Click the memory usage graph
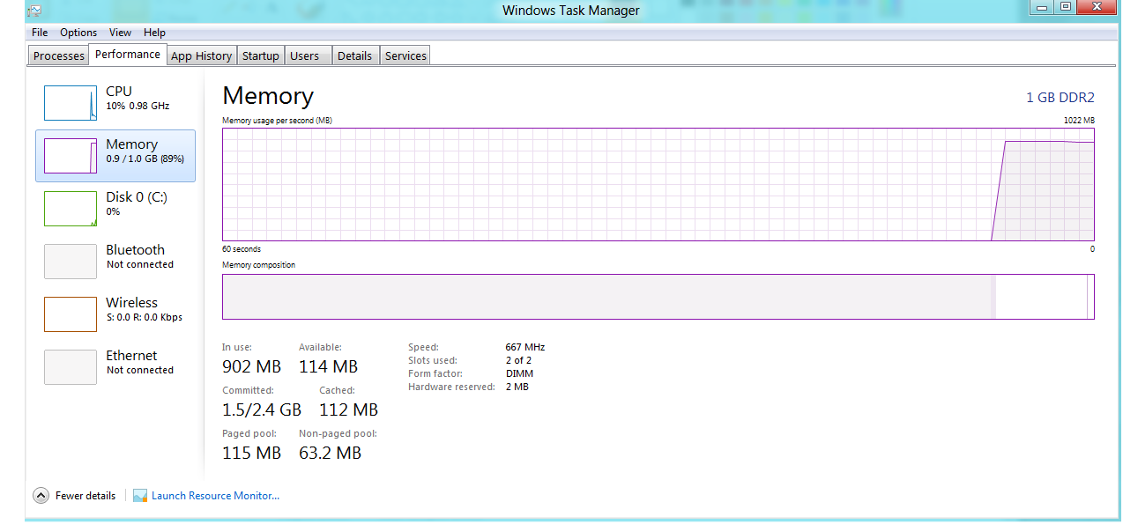1123x524 pixels. point(658,184)
